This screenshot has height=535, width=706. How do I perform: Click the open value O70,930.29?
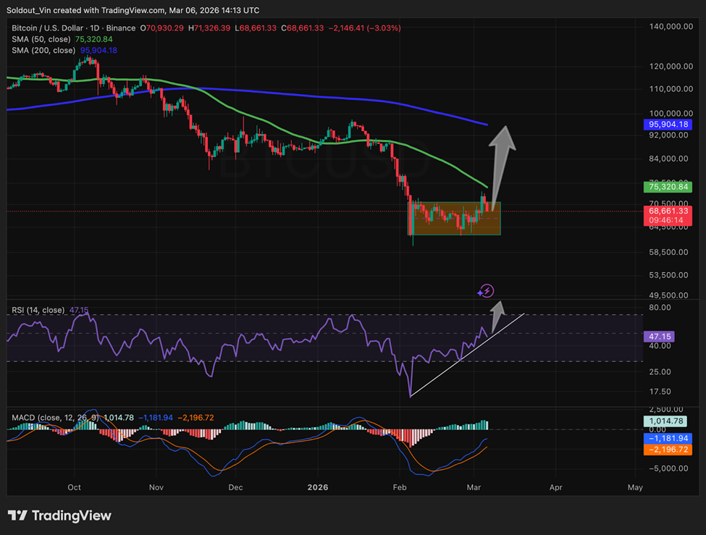(x=161, y=28)
